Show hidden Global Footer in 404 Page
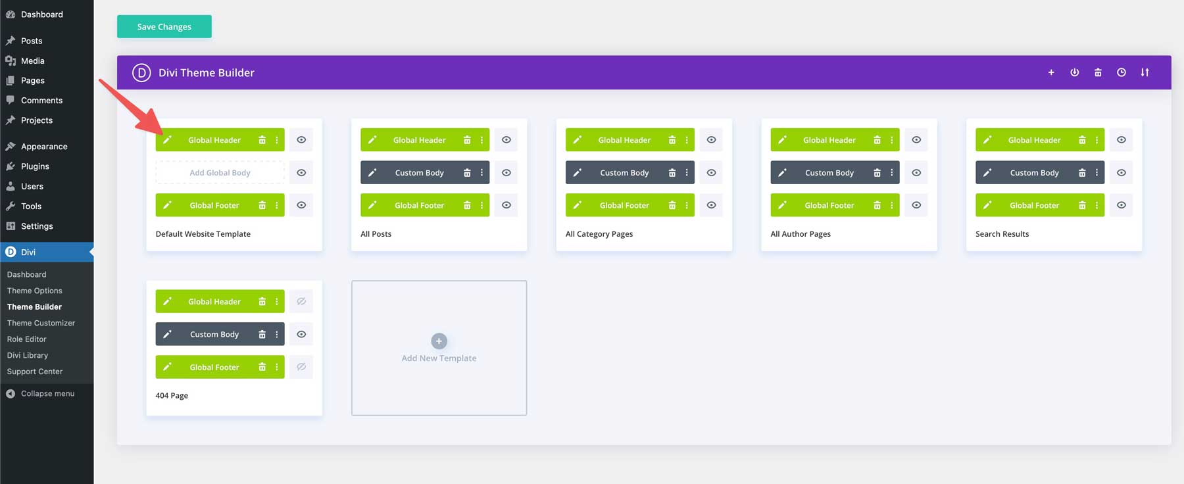This screenshot has height=484, width=1184. pos(301,367)
